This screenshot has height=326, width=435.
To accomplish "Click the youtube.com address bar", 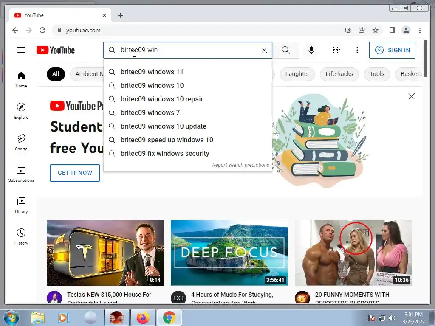I will coord(194,30).
